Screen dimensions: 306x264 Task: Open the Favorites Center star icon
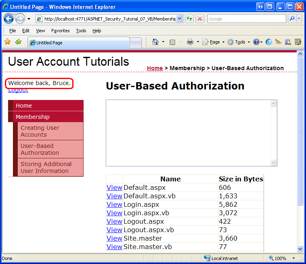pos(7,42)
